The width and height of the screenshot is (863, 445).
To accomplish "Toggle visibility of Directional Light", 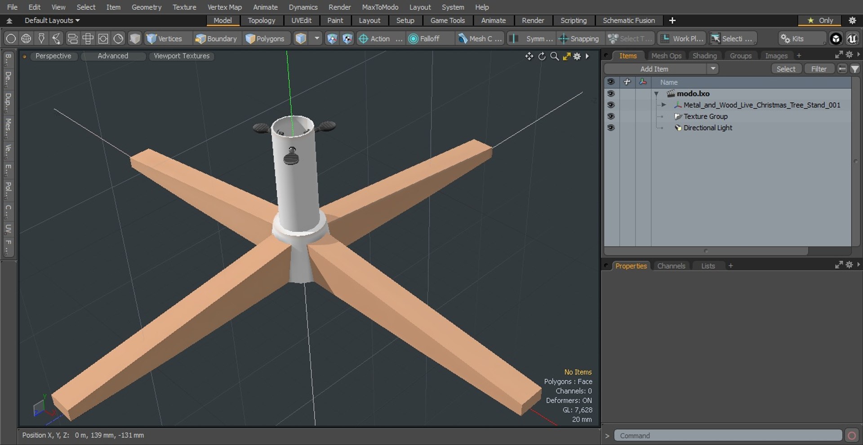I will coord(610,128).
